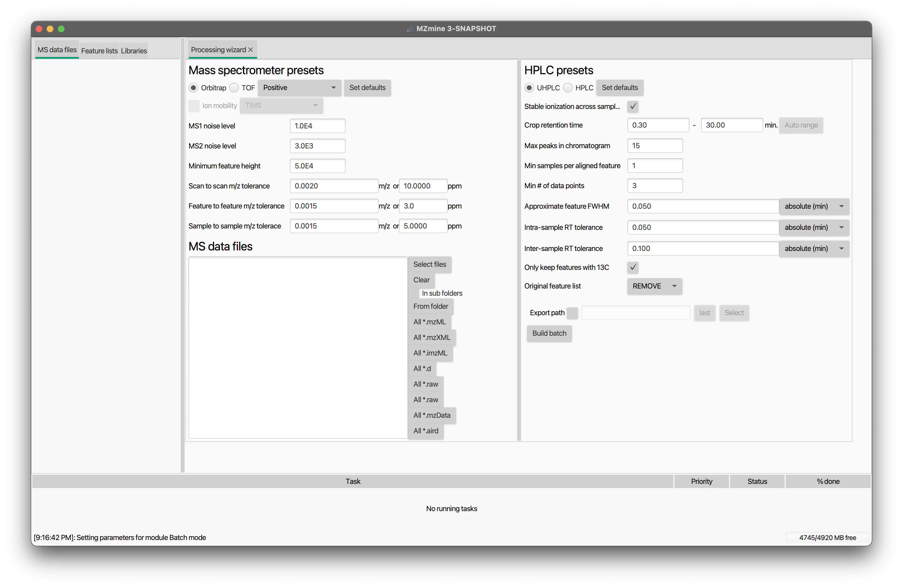Click the Build batch button

(x=549, y=333)
